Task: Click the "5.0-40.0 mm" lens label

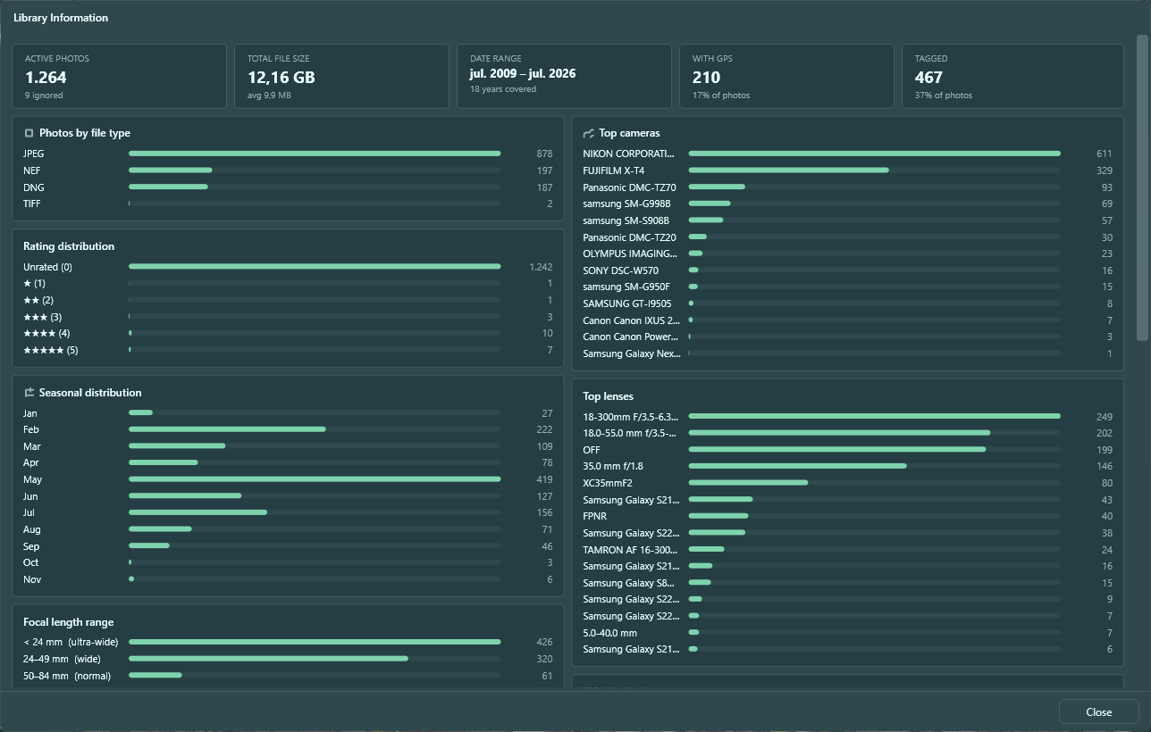Action: pos(609,633)
